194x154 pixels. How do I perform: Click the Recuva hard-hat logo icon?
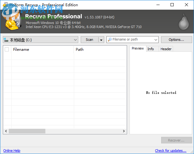(13, 21)
